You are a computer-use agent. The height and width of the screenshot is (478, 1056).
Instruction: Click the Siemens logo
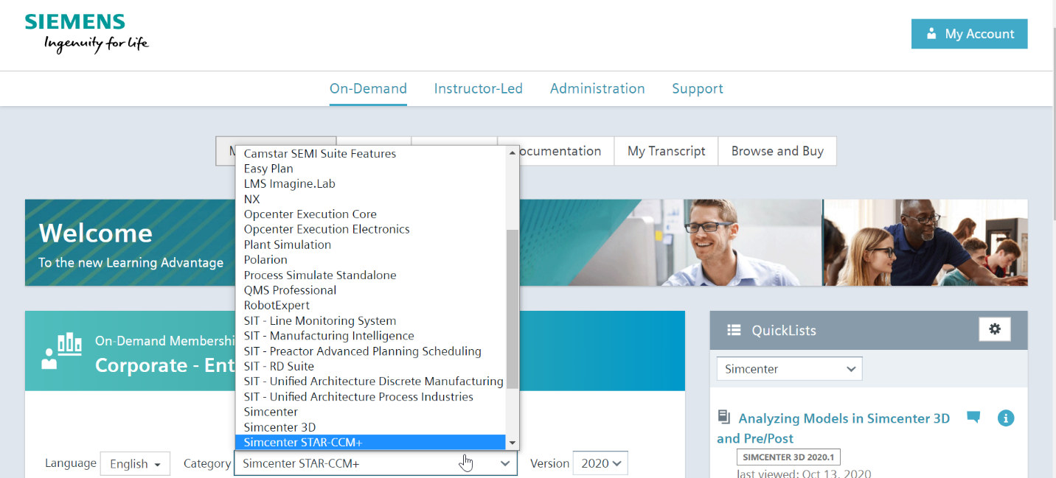coord(86,34)
